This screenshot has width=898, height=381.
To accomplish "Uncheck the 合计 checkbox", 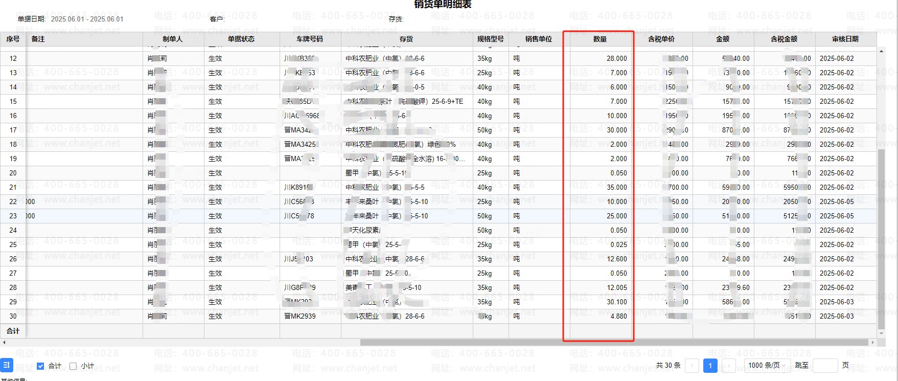I will (x=41, y=366).
